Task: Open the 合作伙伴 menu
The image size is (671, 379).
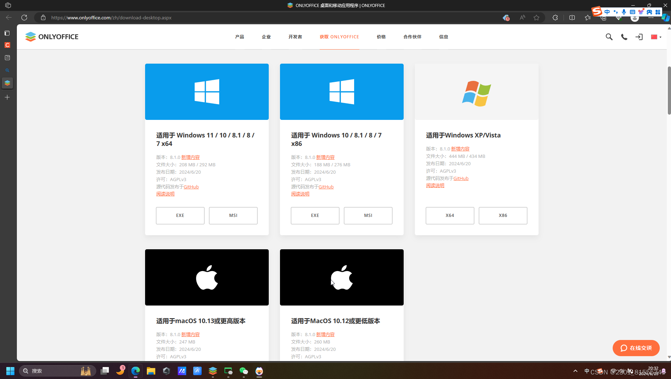Action: point(412,37)
